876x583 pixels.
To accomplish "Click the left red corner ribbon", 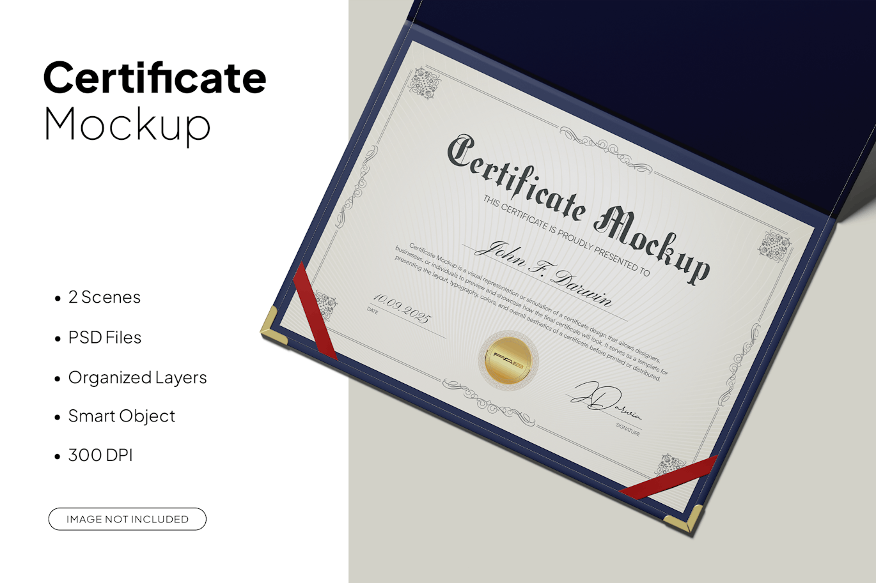I will click(x=313, y=312).
